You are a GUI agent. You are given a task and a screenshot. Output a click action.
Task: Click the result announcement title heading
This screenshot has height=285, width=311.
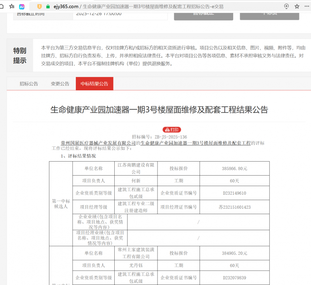[x=159, y=109]
